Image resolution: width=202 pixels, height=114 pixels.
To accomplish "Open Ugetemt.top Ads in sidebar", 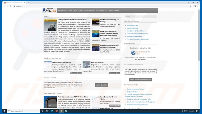I will point(132,28).
